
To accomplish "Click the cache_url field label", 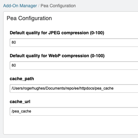I will coord(20,102).
